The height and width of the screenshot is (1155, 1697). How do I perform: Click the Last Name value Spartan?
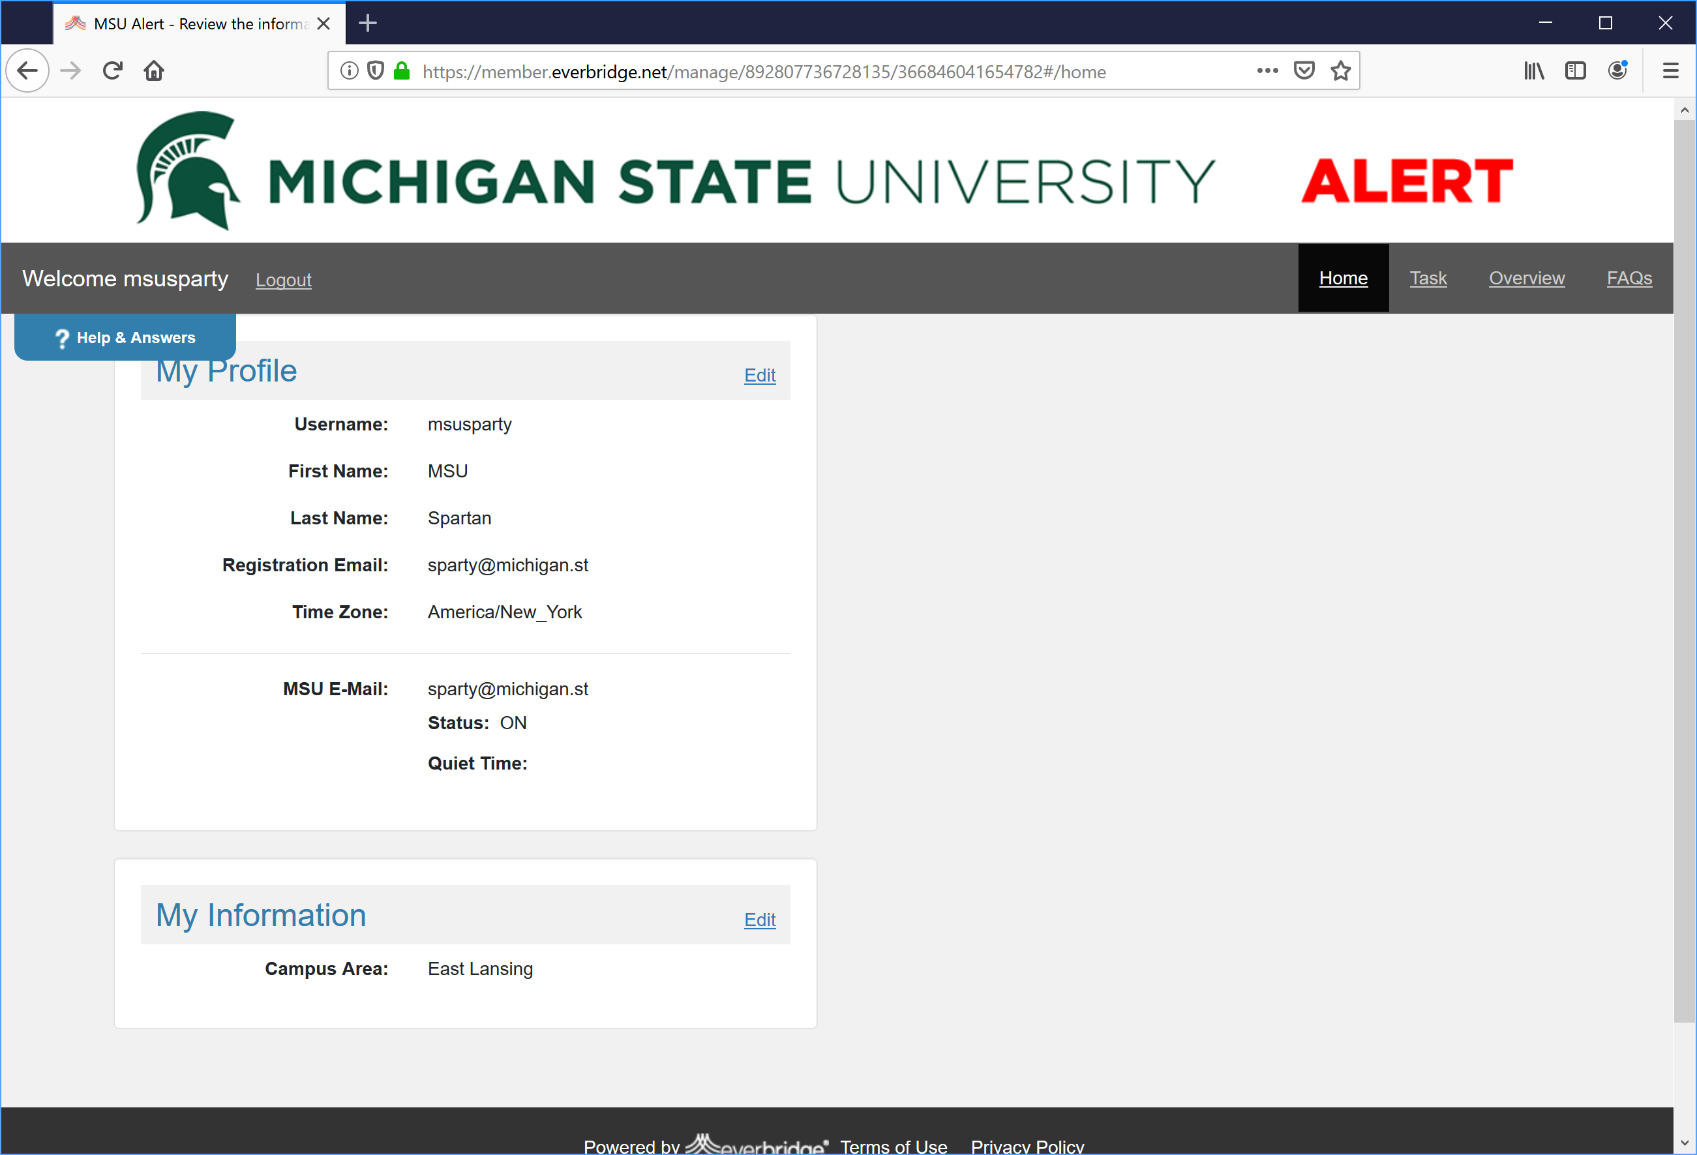(459, 518)
